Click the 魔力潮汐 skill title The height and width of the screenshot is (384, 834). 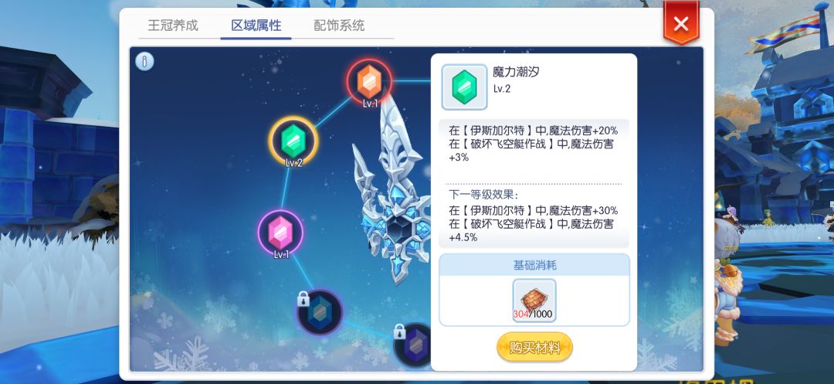click(x=516, y=73)
